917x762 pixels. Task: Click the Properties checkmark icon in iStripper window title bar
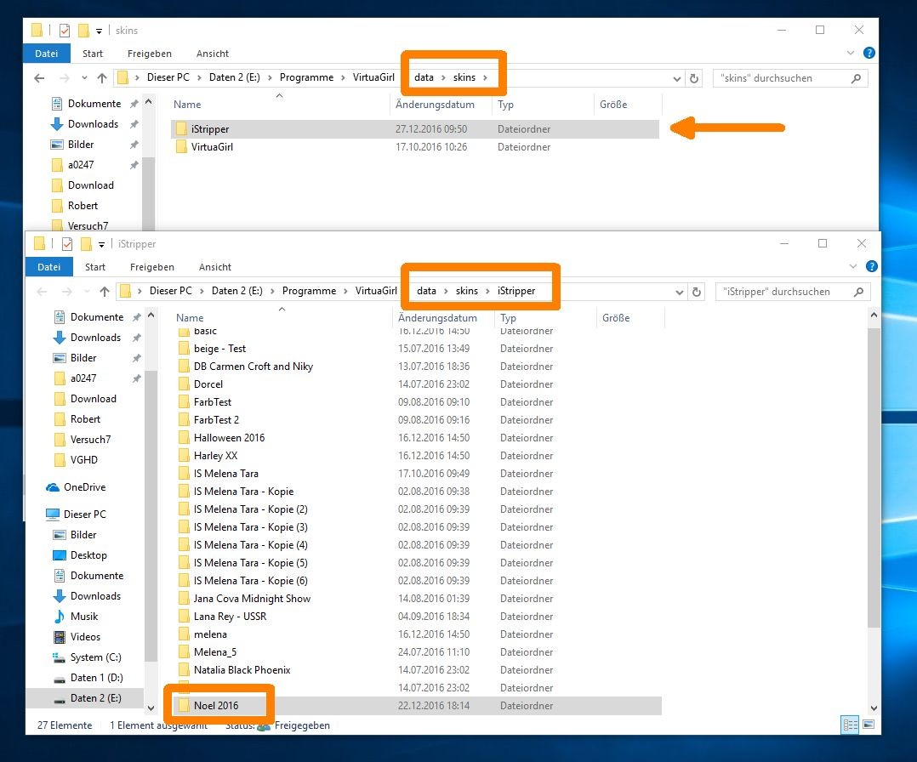[x=67, y=244]
